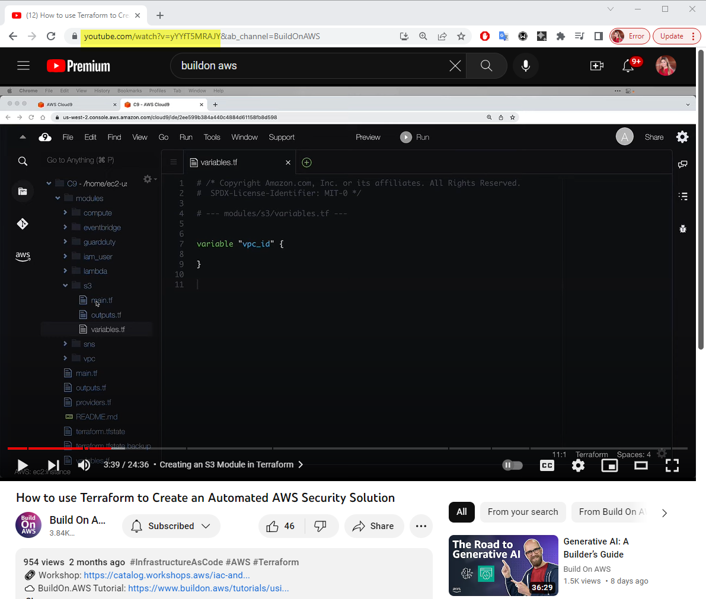
Task: Open YouTube notifications bell
Action: pyautogui.click(x=628, y=66)
